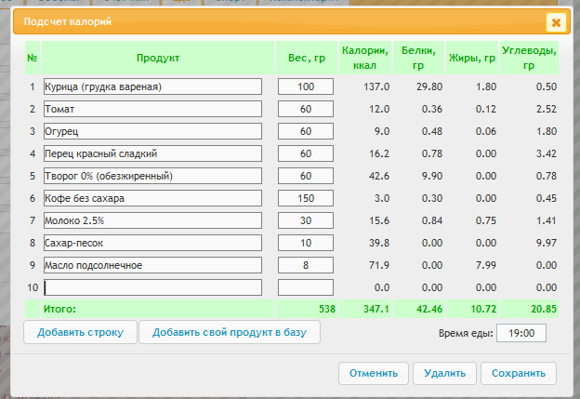Click calories value 15.6 for Молоко 2.5%
Screen dimensions: 580x399
(379, 220)
